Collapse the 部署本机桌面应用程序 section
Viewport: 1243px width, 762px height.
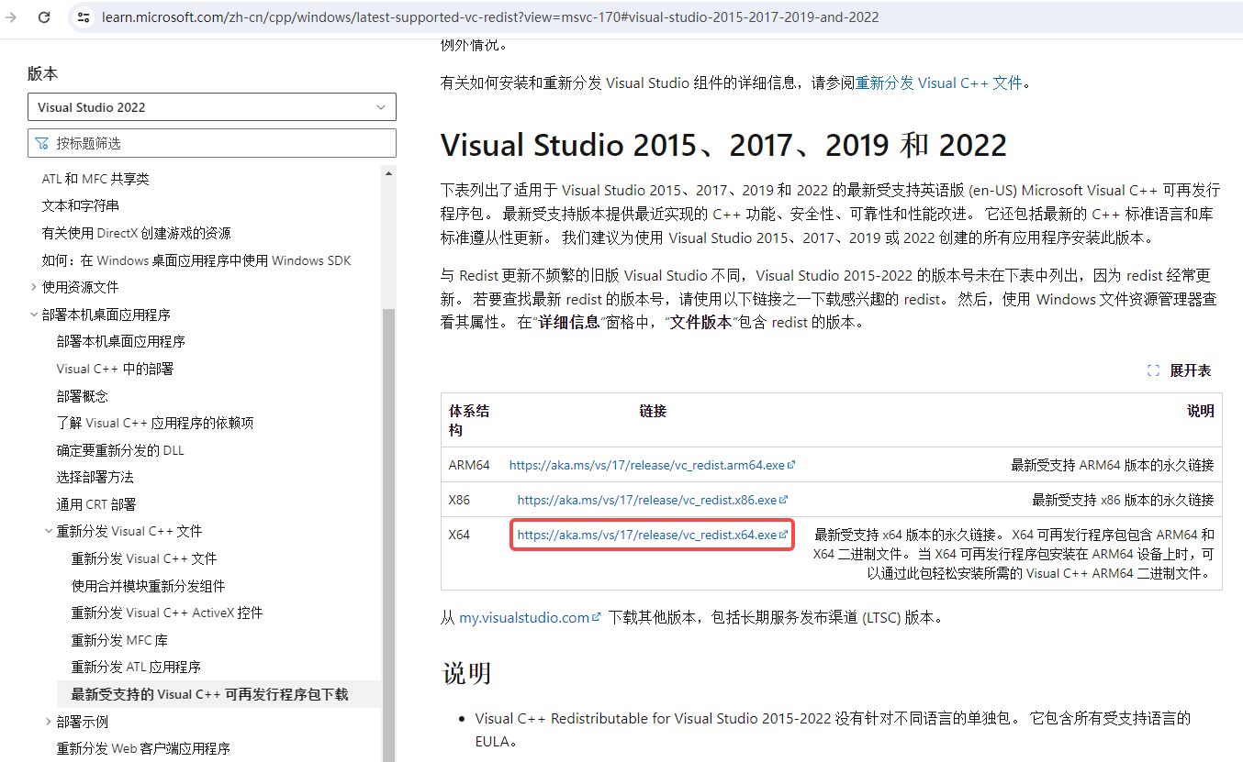[34, 315]
